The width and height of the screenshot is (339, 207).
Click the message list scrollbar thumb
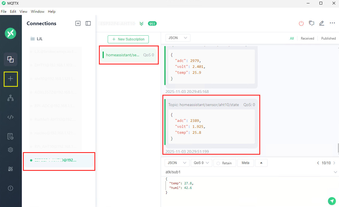[338, 148]
